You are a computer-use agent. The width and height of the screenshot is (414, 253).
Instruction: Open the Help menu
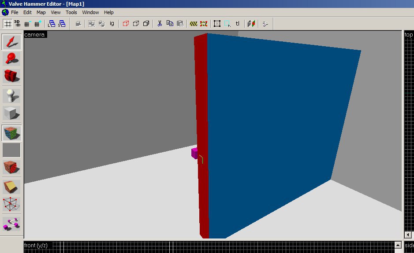point(108,12)
